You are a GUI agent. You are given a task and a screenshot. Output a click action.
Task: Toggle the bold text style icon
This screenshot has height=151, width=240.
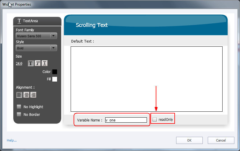click(x=31, y=63)
